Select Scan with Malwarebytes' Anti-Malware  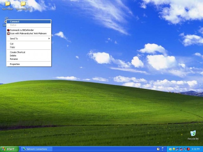coord(29,34)
